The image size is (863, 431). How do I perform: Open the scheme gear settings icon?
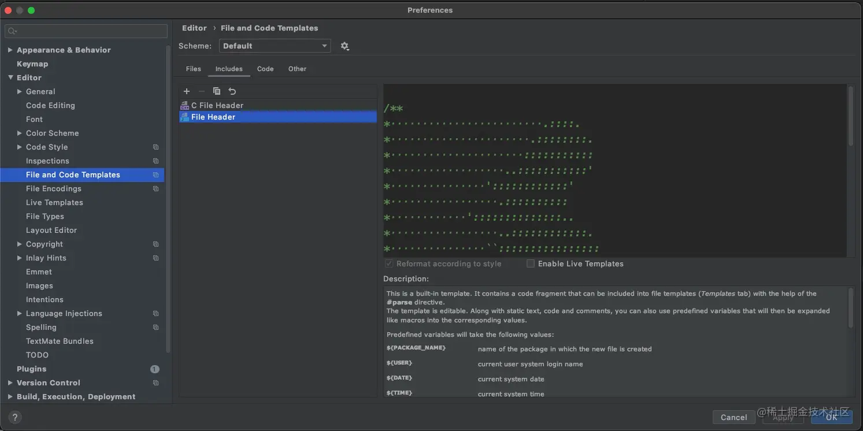point(345,46)
